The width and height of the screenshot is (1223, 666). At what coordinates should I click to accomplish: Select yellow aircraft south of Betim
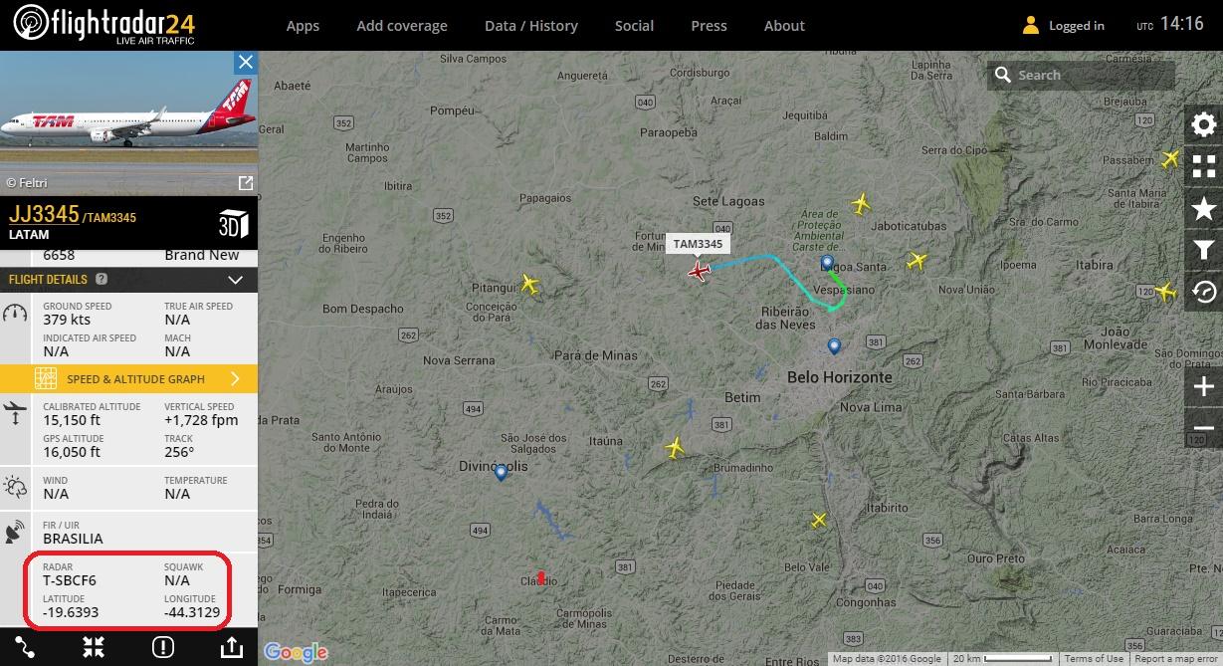click(x=676, y=447)
